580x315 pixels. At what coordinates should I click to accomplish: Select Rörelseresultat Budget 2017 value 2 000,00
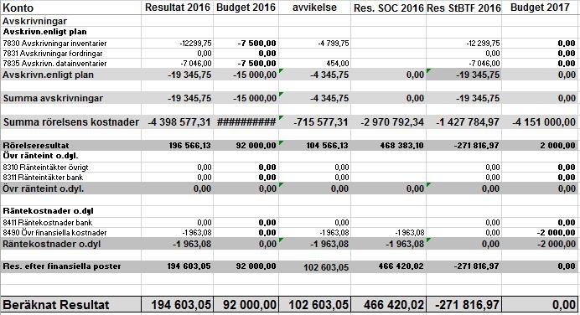coord(557,146)
